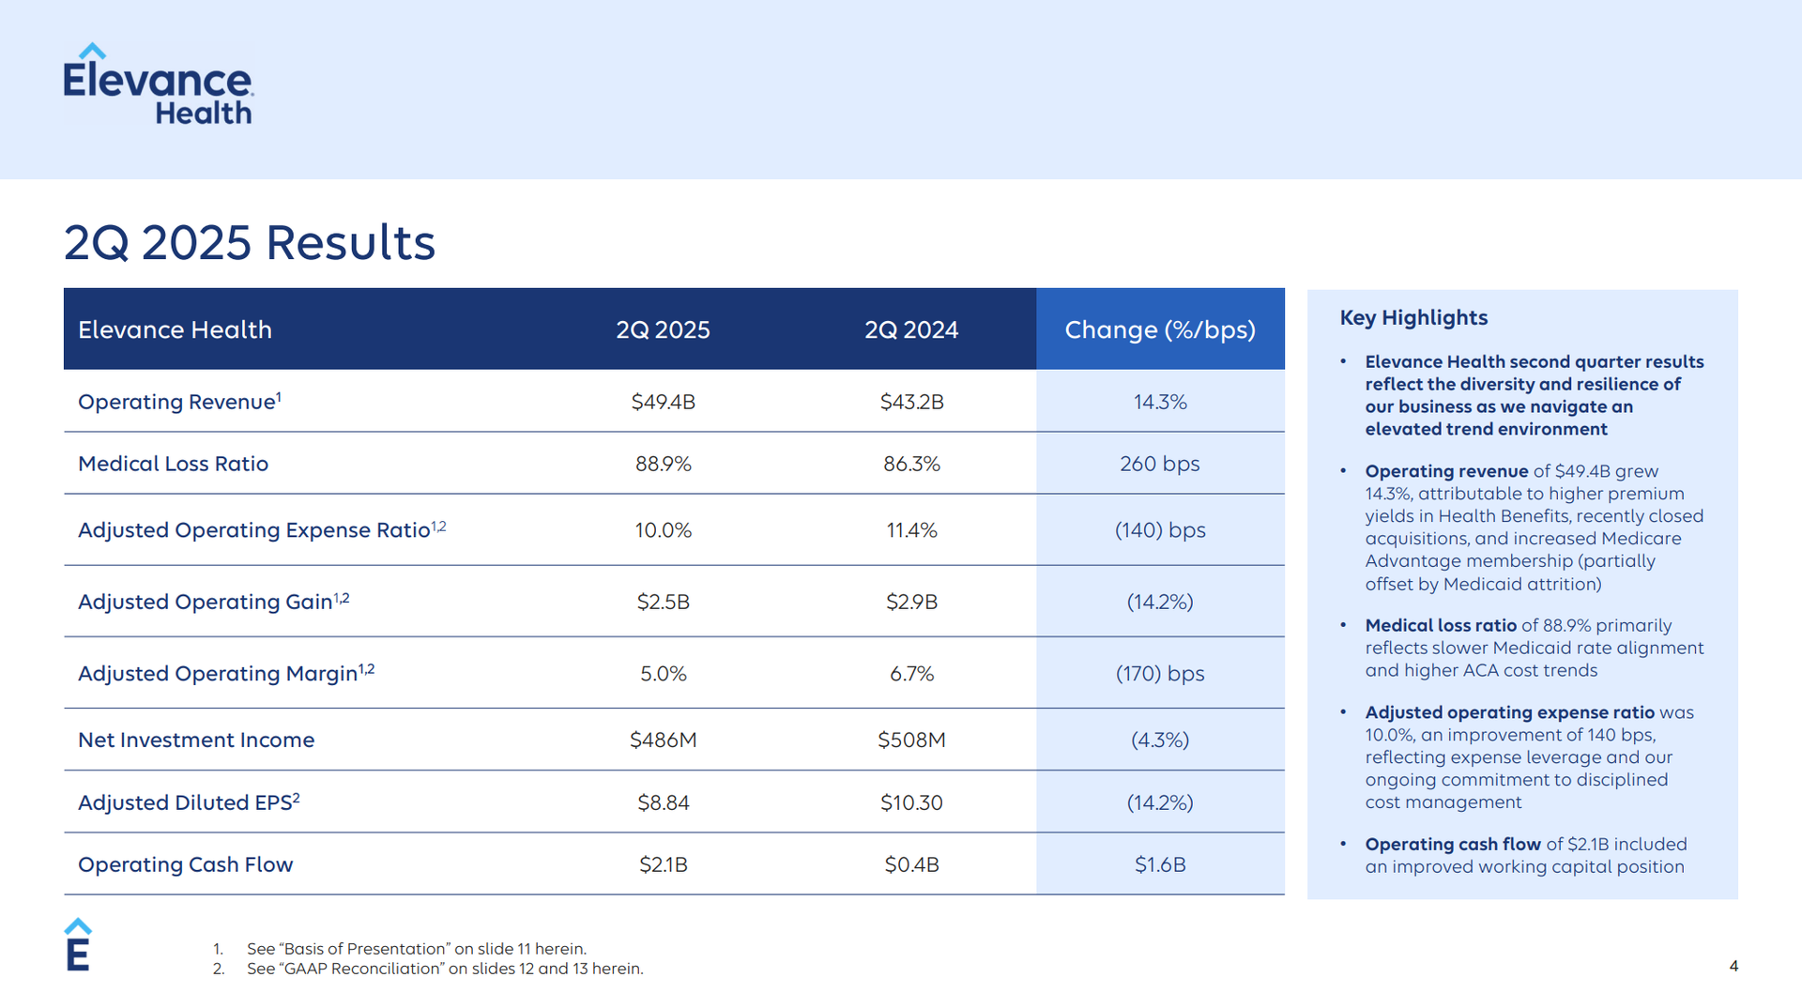Click the '$49.4B' operating revenue value
The height and width of the screenshot is (1008, 1802).
663,402
